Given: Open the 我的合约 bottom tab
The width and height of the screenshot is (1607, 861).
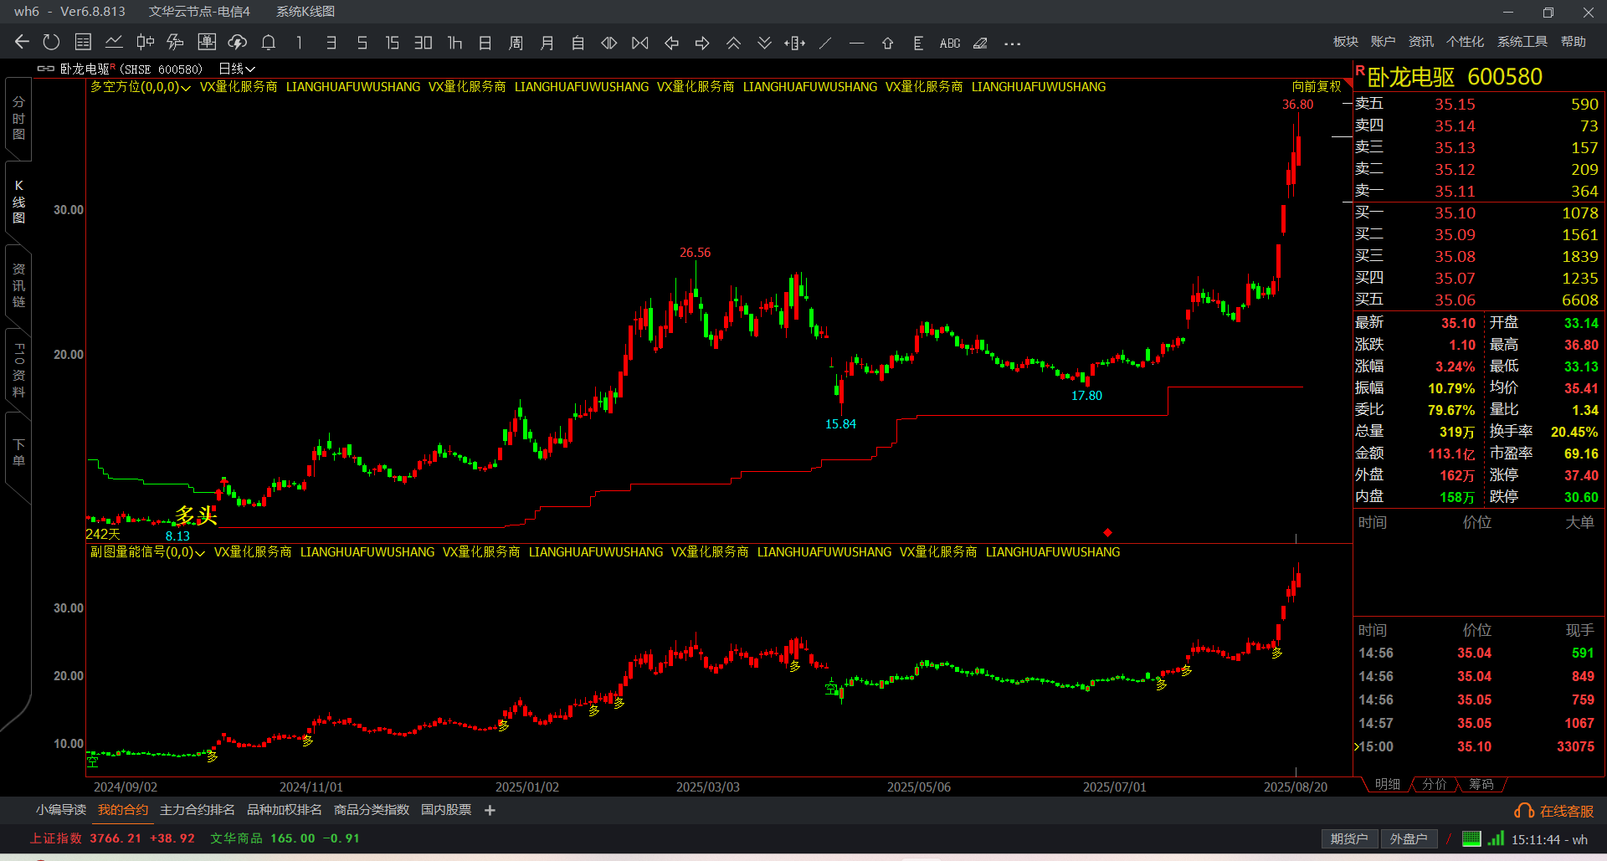Looking at the screenshot, I should click(x=123, y=810).
